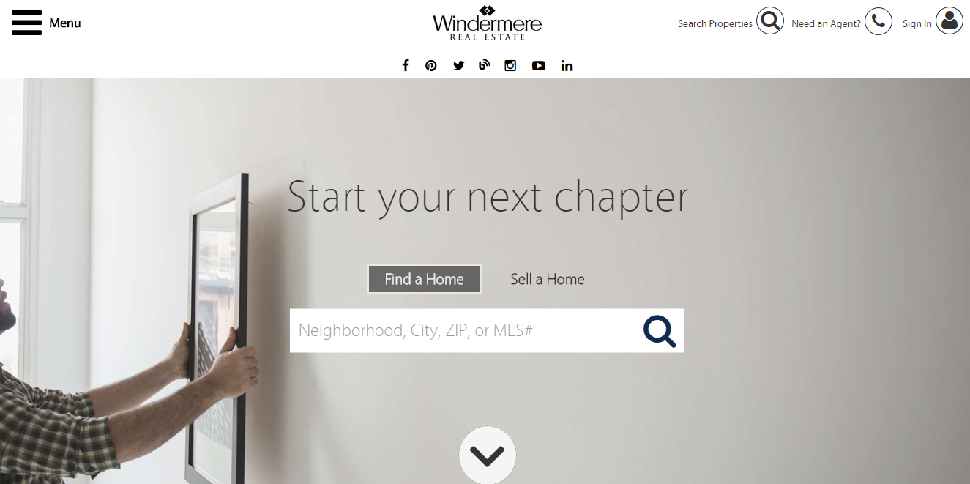Open the YouTube social icon

(539, 65)
